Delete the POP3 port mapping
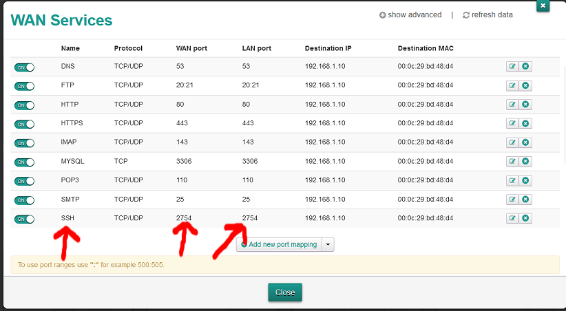Screen dimensions: 566x311 coord(525,180)
